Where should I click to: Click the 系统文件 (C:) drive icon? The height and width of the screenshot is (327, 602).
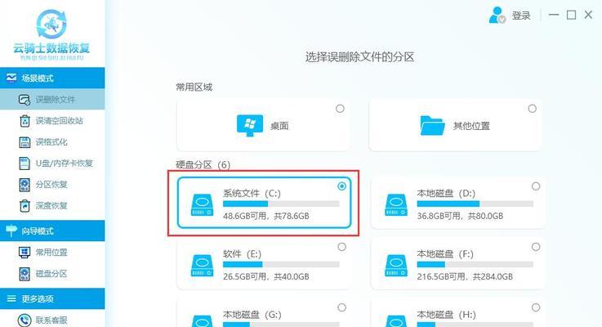point(202,205)
